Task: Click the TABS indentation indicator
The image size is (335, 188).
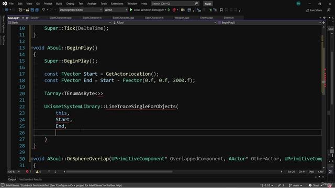Action: (x=311, y=172)
